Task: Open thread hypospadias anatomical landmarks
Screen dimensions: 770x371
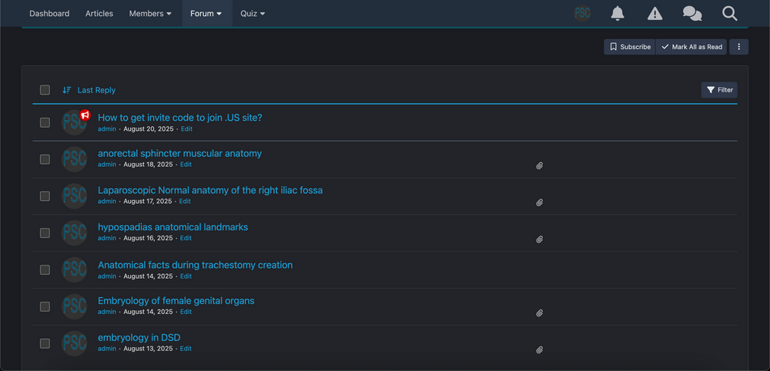Action: coord(172,227)
